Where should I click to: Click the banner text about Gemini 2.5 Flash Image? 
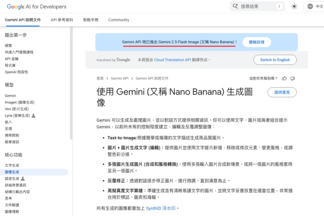[x=179, y=42]
